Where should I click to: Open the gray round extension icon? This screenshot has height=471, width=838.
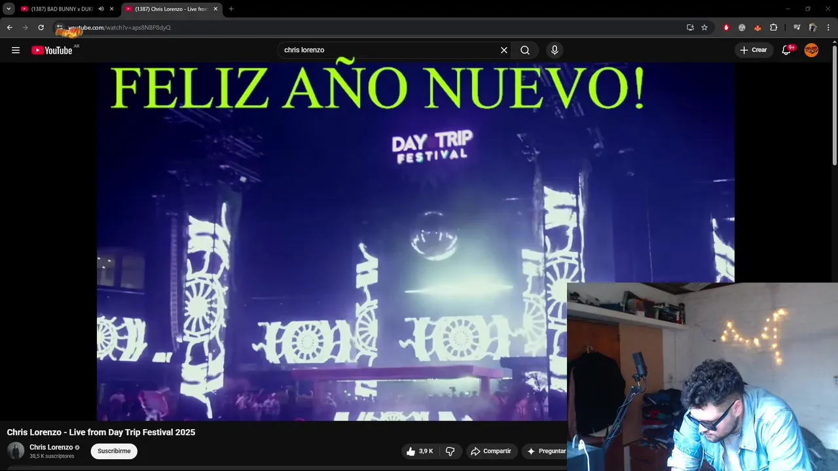point(742,27)
